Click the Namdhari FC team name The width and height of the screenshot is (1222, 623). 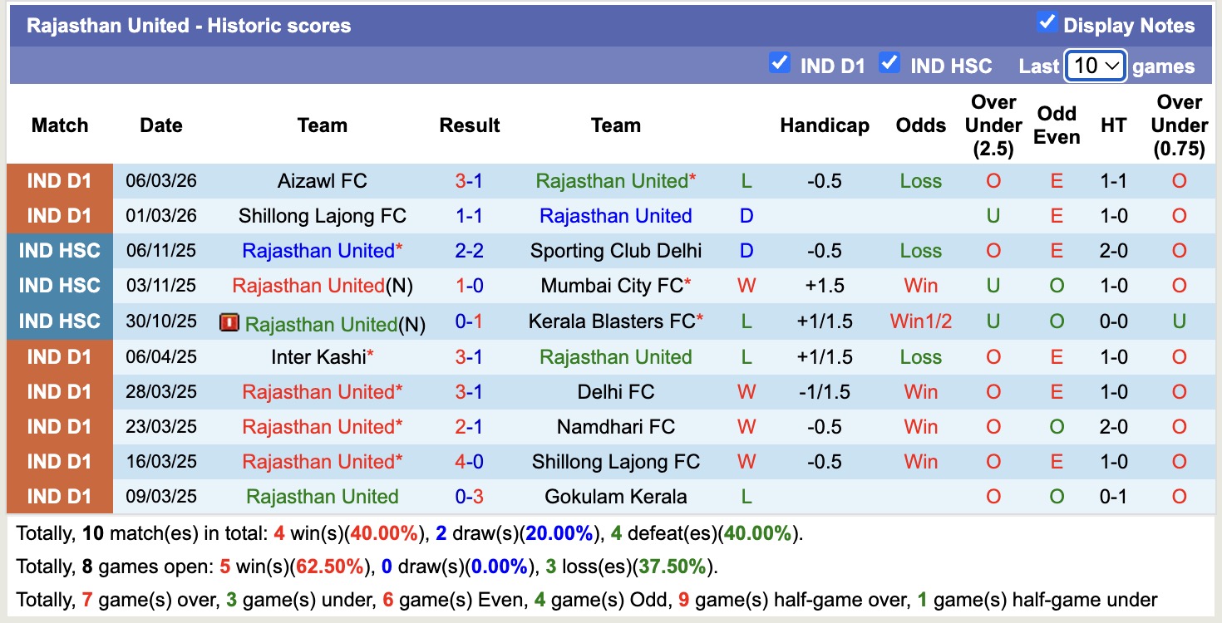tap(615, 426)
